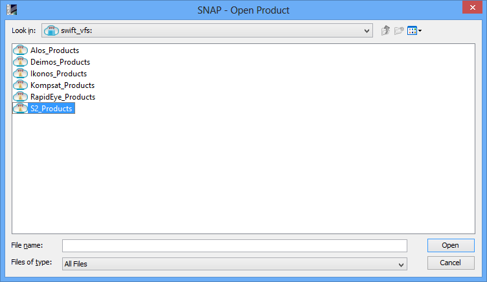Viewport: 487px width, 282px height.
Task: Click the Deimos_Products cloud folder icon
Action: point(20,61)
